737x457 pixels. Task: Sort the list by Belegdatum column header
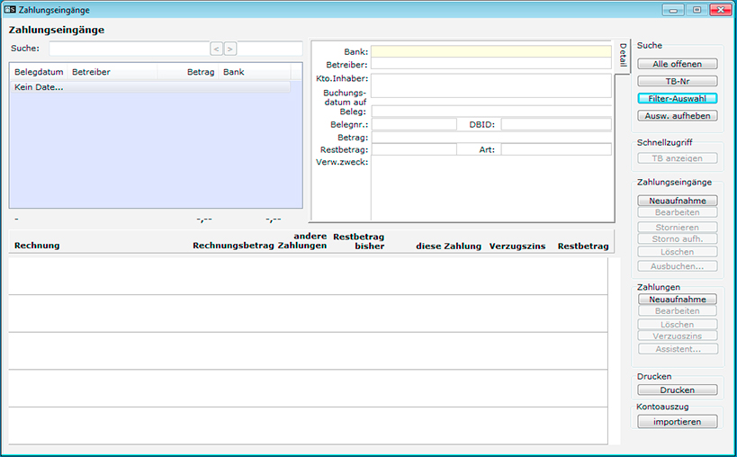point(38,72)
